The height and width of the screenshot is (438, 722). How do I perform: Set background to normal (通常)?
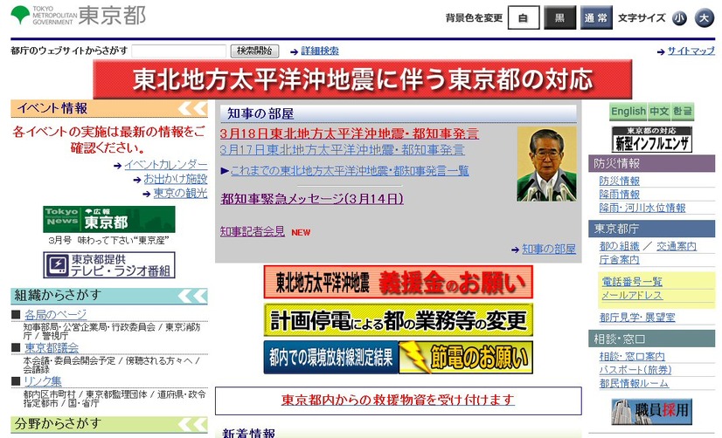[x=596, y=18]
